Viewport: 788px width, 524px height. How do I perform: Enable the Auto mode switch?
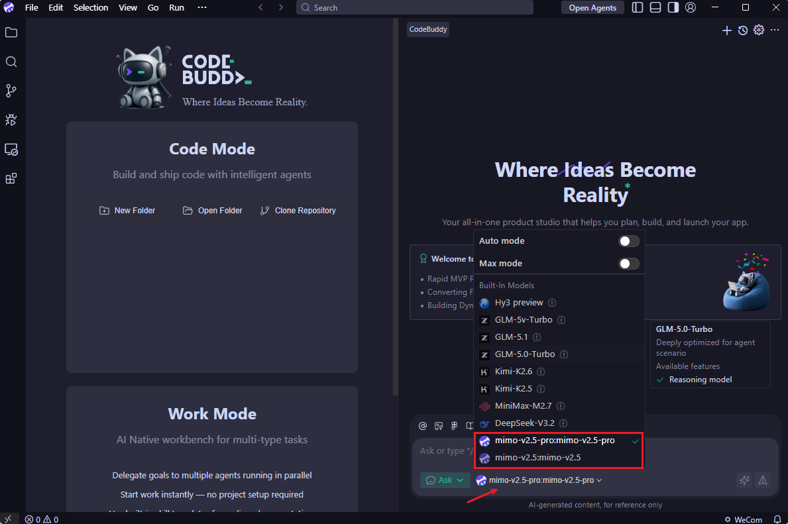click(629, 241)
